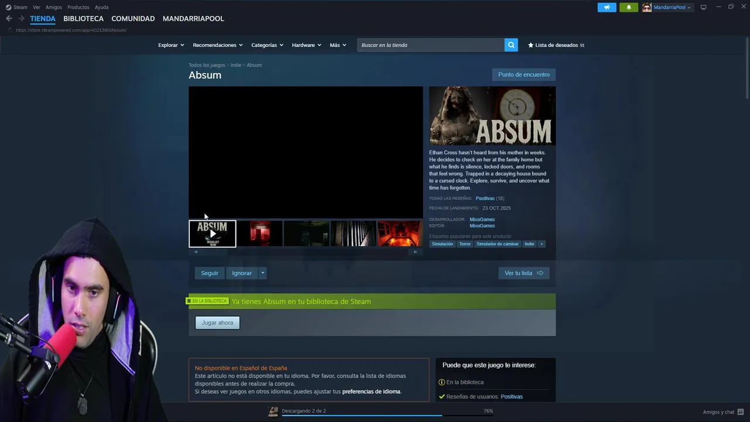Click the wishlist star icon

pyautogui.click(x=531, y=45)
